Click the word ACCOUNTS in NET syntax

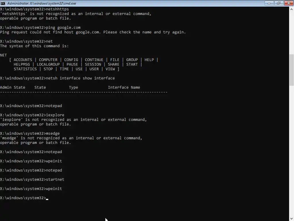[23, 60]
